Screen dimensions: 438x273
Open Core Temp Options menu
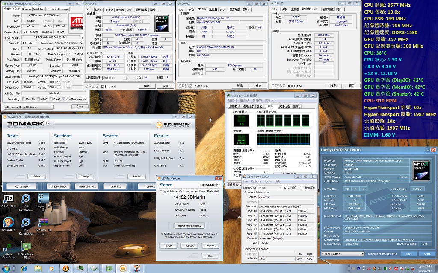pyautogui.click(x=256, y=181)
